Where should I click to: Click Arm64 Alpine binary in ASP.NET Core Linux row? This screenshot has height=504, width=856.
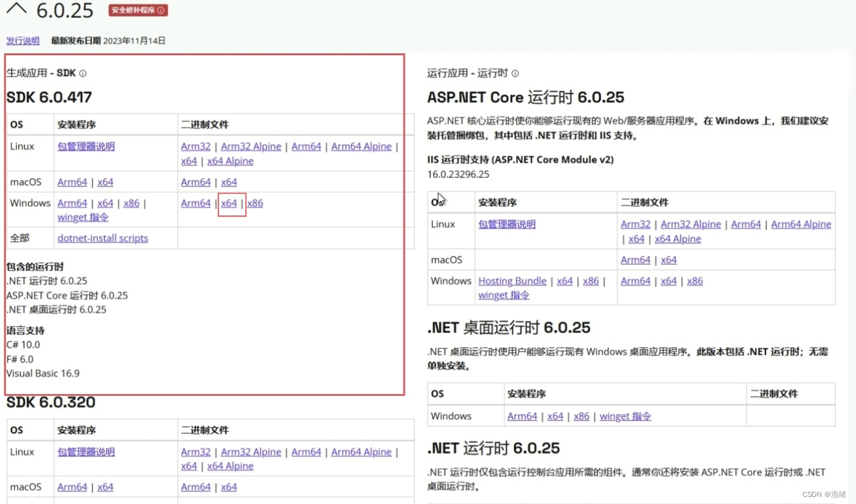coord(801,224)
